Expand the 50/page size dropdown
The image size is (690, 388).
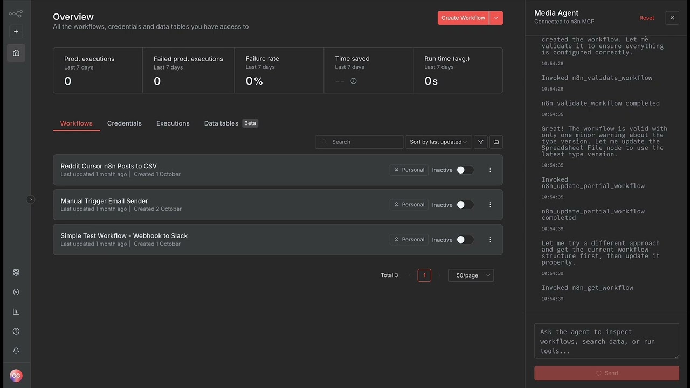click(x=471, y=275)
